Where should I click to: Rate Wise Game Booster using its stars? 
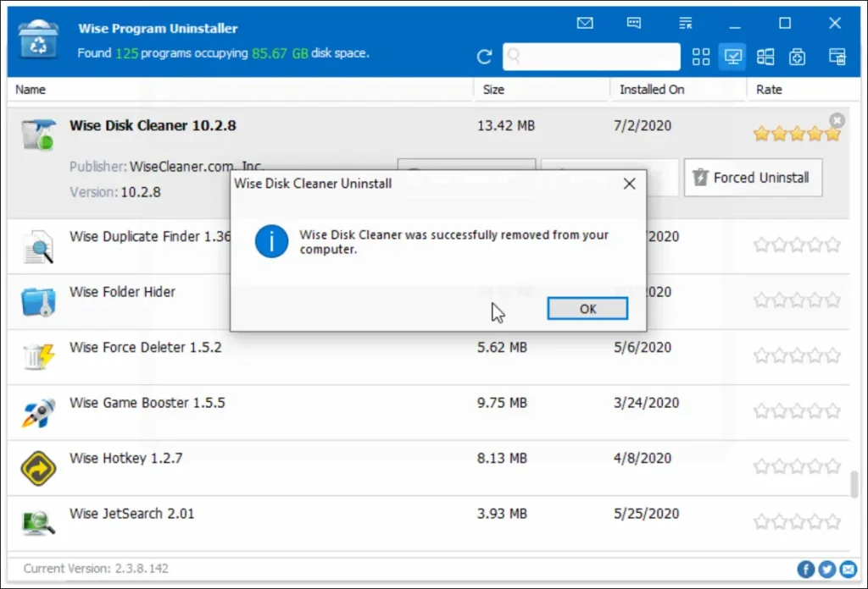click(x=797, y=410)
